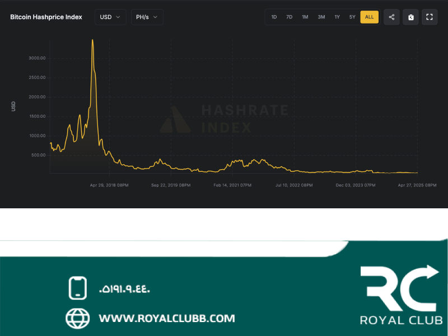Open the fullscreen view icon
The height and width of the screenshot is (336, 448).
[x=430, y=17]
